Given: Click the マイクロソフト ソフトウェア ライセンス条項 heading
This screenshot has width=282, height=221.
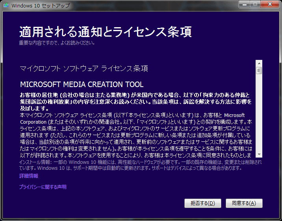Looking at the screenshot, I should 84,69.
